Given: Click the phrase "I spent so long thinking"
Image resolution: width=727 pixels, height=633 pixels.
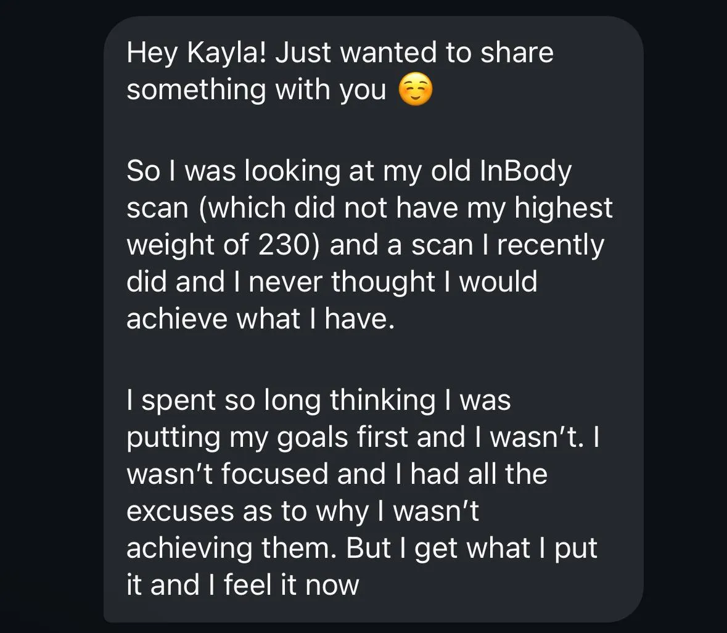Looking at the screenshot, I should click(281, 401).
